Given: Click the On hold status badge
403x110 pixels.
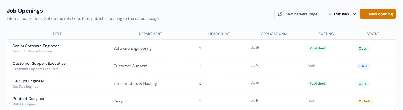Looking at the screenshot, I should [365, 101].
